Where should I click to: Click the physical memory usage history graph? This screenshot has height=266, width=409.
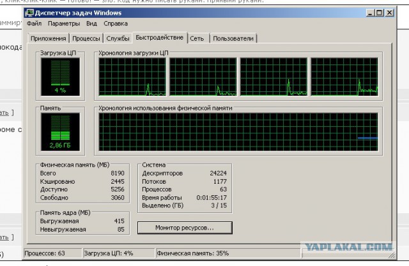238,131
